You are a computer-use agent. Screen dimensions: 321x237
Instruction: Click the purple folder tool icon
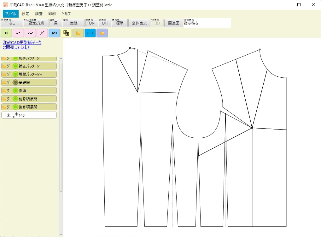point(102,33)
